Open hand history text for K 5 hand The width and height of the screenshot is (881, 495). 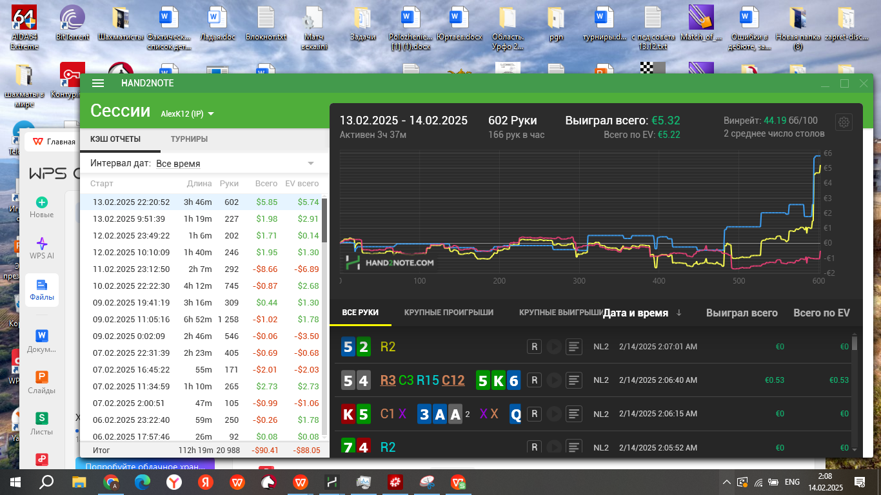(x=573, y=414)
